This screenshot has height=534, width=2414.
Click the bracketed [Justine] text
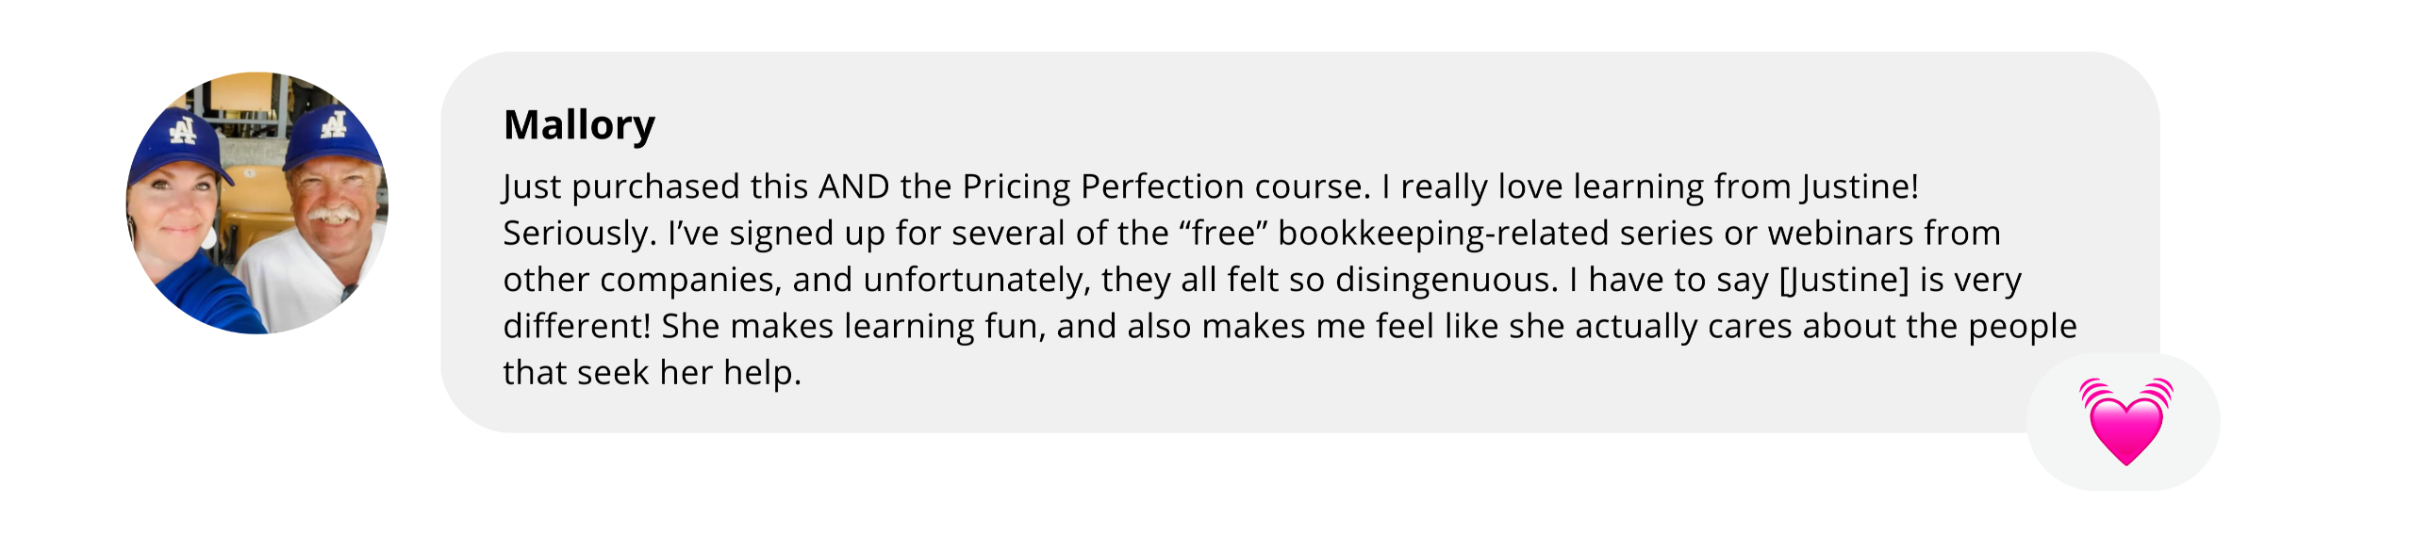pos(1844,280)
